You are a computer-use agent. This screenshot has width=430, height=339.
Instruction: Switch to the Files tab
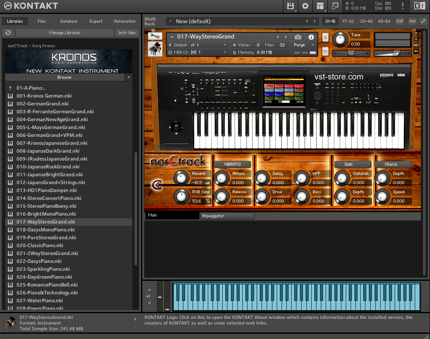click(x=41, y=21)
